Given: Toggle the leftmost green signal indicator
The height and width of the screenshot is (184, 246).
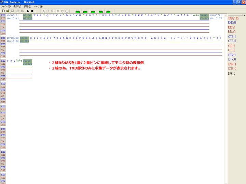Looking at the screenshot, I should [x=77, y=11].
